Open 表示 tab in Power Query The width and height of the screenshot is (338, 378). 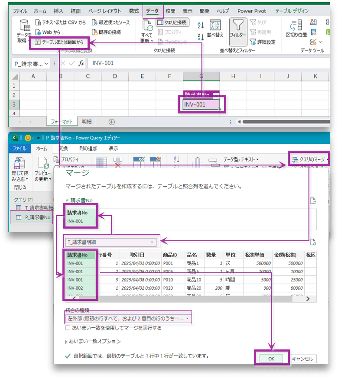[113, 149]
